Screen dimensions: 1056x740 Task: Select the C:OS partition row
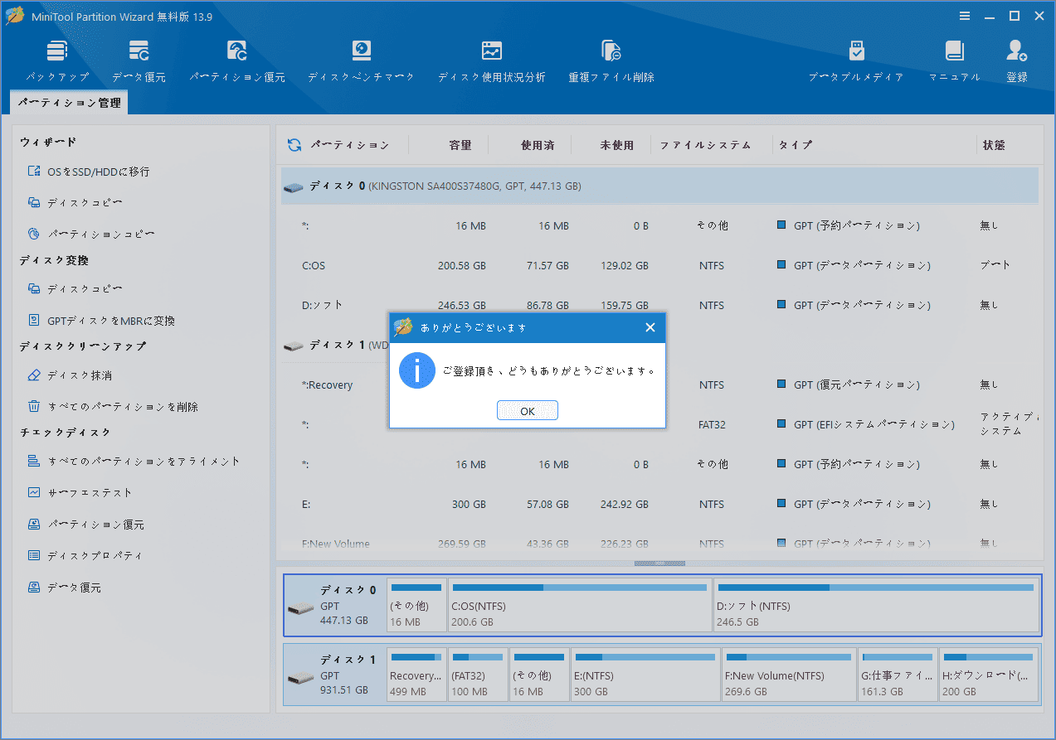(659, 266)
